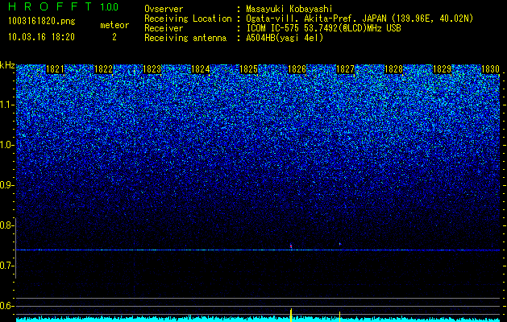Viewport: 507px width, 322px height.
Task: Click the meteor count value 2
Action: coord(114,37)
